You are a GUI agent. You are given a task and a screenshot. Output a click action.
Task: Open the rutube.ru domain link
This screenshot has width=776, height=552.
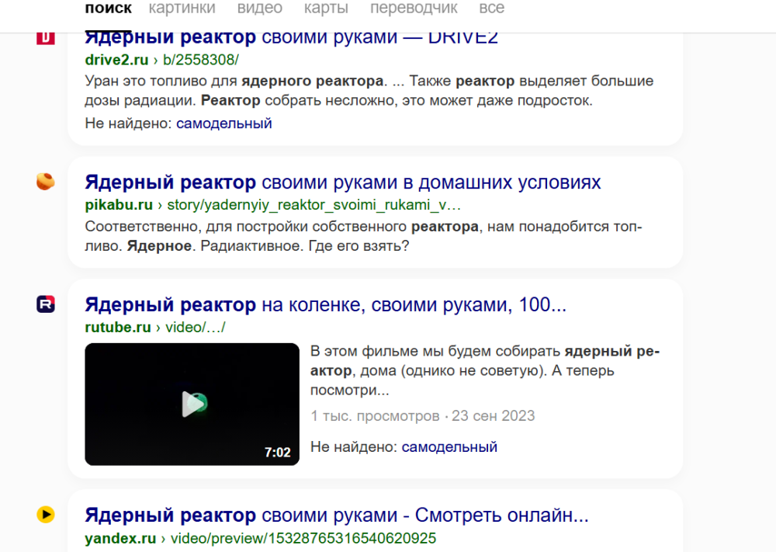118,327
